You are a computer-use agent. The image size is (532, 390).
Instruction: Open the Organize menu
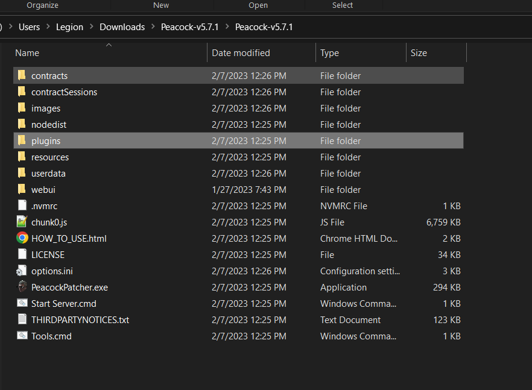tap(42, 5)
